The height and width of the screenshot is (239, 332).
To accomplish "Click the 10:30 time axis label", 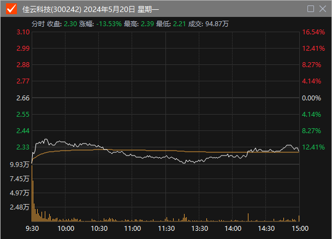I will coord(99,229).
